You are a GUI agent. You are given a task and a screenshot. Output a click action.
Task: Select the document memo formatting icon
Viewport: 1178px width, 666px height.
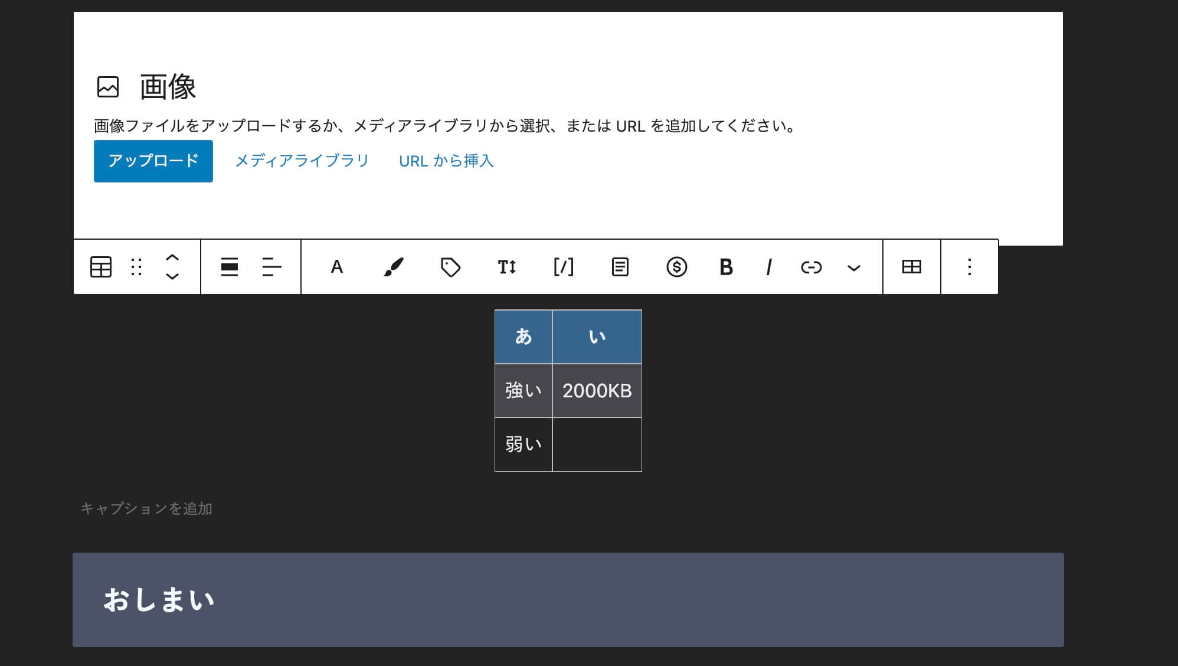[619, 266]
